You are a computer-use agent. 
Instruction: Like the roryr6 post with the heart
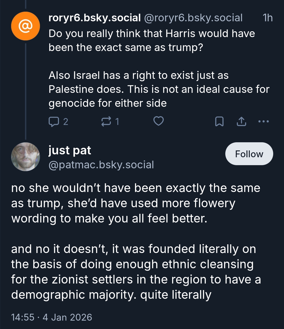pyautogui.click(x=158, y=121)
